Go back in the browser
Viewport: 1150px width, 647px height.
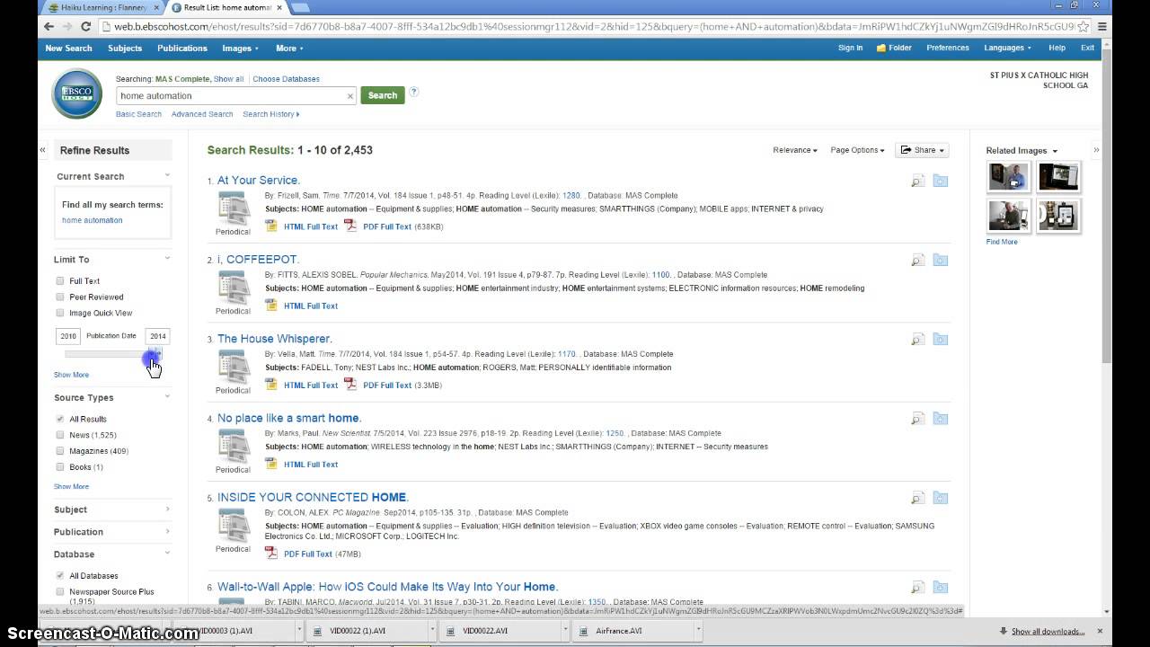(49, 27)
